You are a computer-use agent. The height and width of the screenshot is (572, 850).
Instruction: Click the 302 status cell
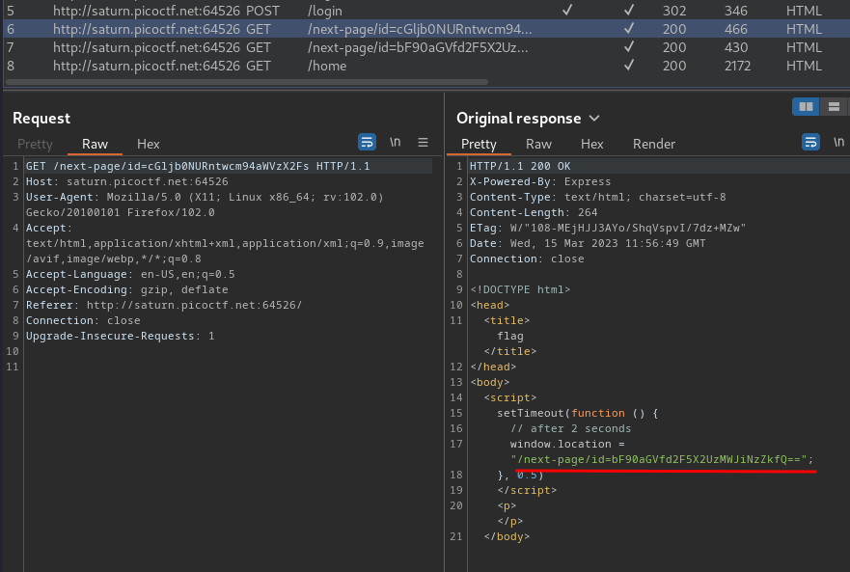pyautogui.click(x=674, y=11)
